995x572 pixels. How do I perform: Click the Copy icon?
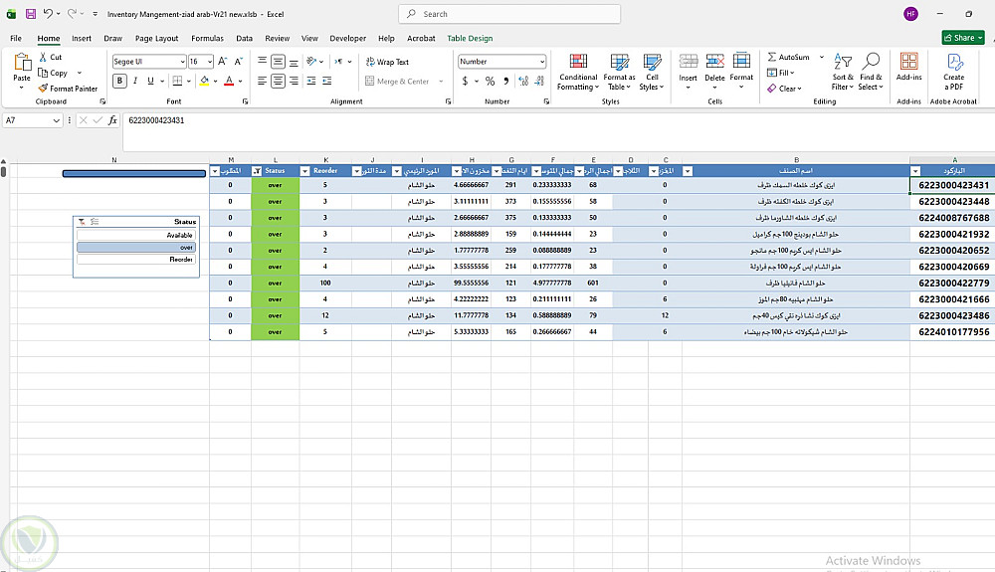pyautogui.click(x=43, y=73)
